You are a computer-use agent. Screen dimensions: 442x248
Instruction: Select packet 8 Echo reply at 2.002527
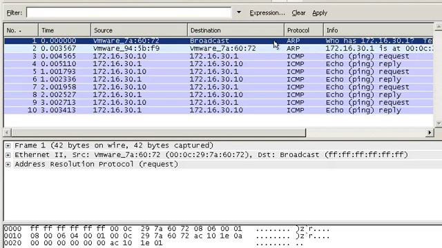tap(219, 95)
